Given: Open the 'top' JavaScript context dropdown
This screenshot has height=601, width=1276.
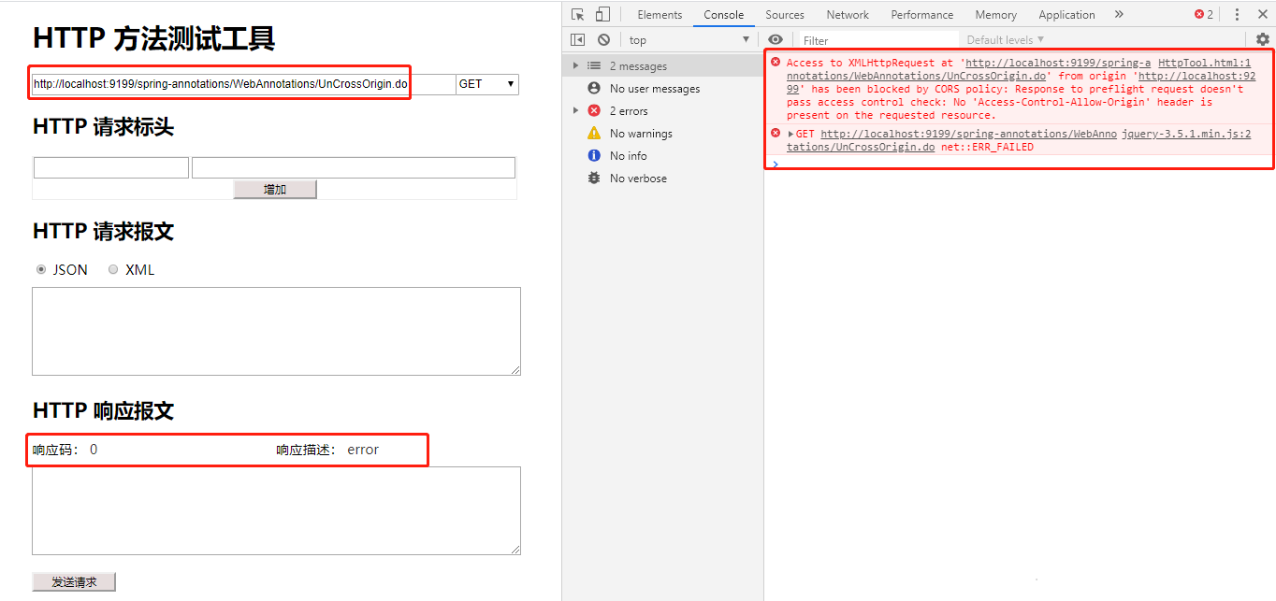Looking at the screenshot, I should tap(689, 39).
